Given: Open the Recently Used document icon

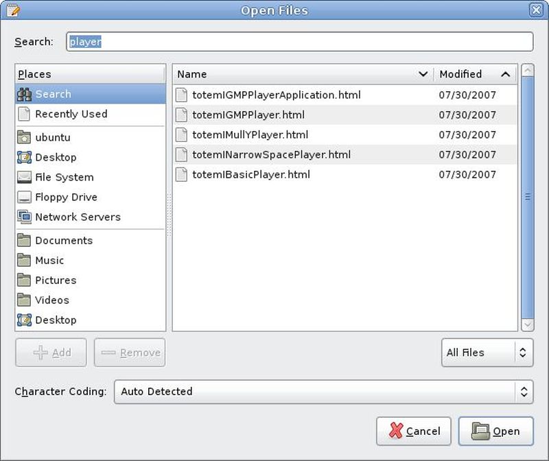Looking at the screenshot, I should (24, 115).
